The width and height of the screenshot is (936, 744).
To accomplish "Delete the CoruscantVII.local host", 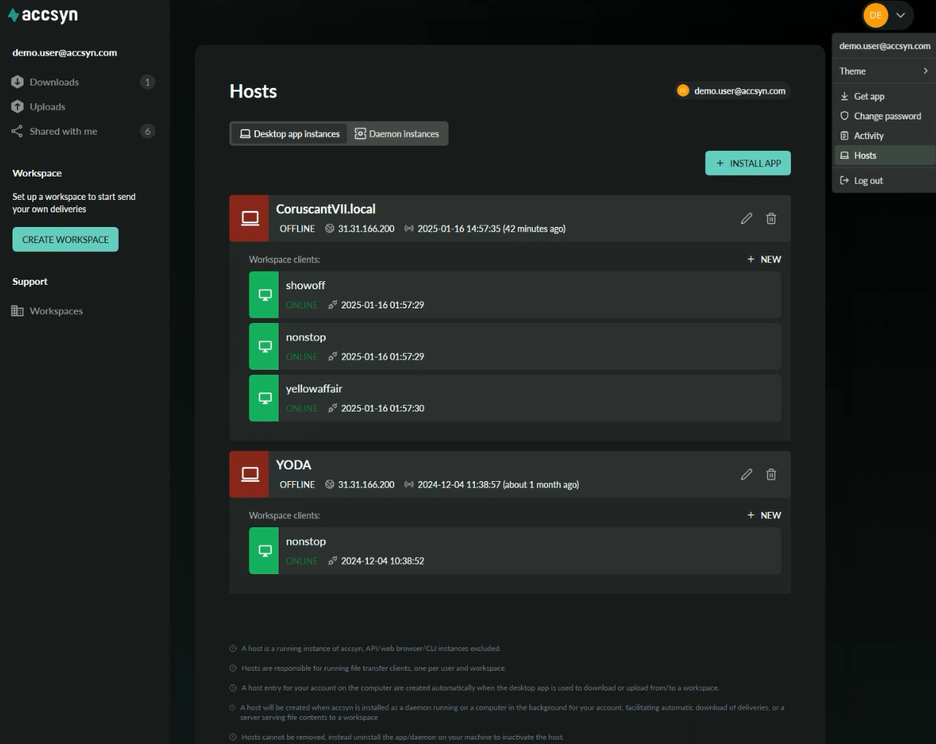I will click(771, 218).
